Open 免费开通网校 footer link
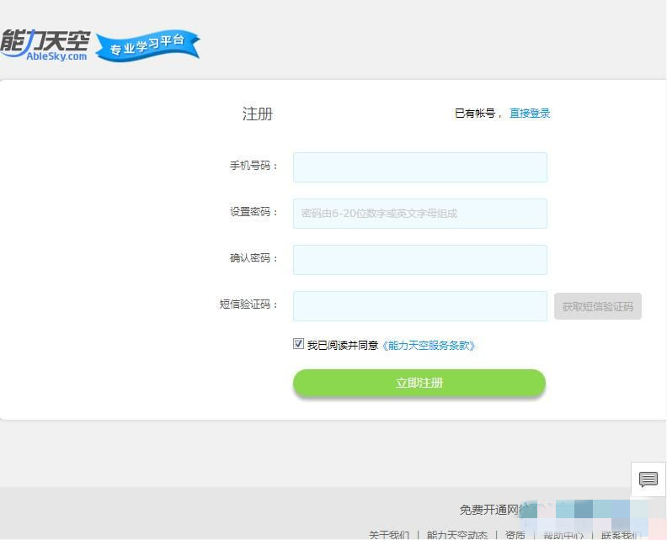 click(494, 510)
